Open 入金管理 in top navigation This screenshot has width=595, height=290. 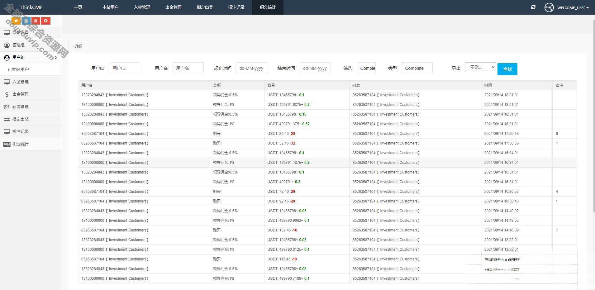click(x=142, y=7)
